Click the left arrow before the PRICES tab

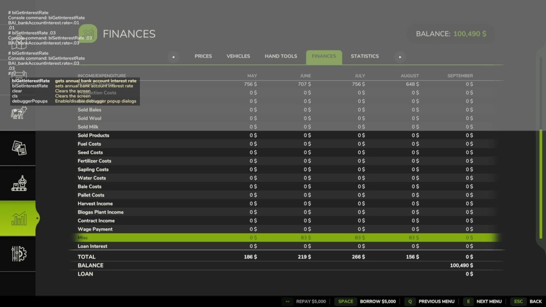[x=173, y=56]
